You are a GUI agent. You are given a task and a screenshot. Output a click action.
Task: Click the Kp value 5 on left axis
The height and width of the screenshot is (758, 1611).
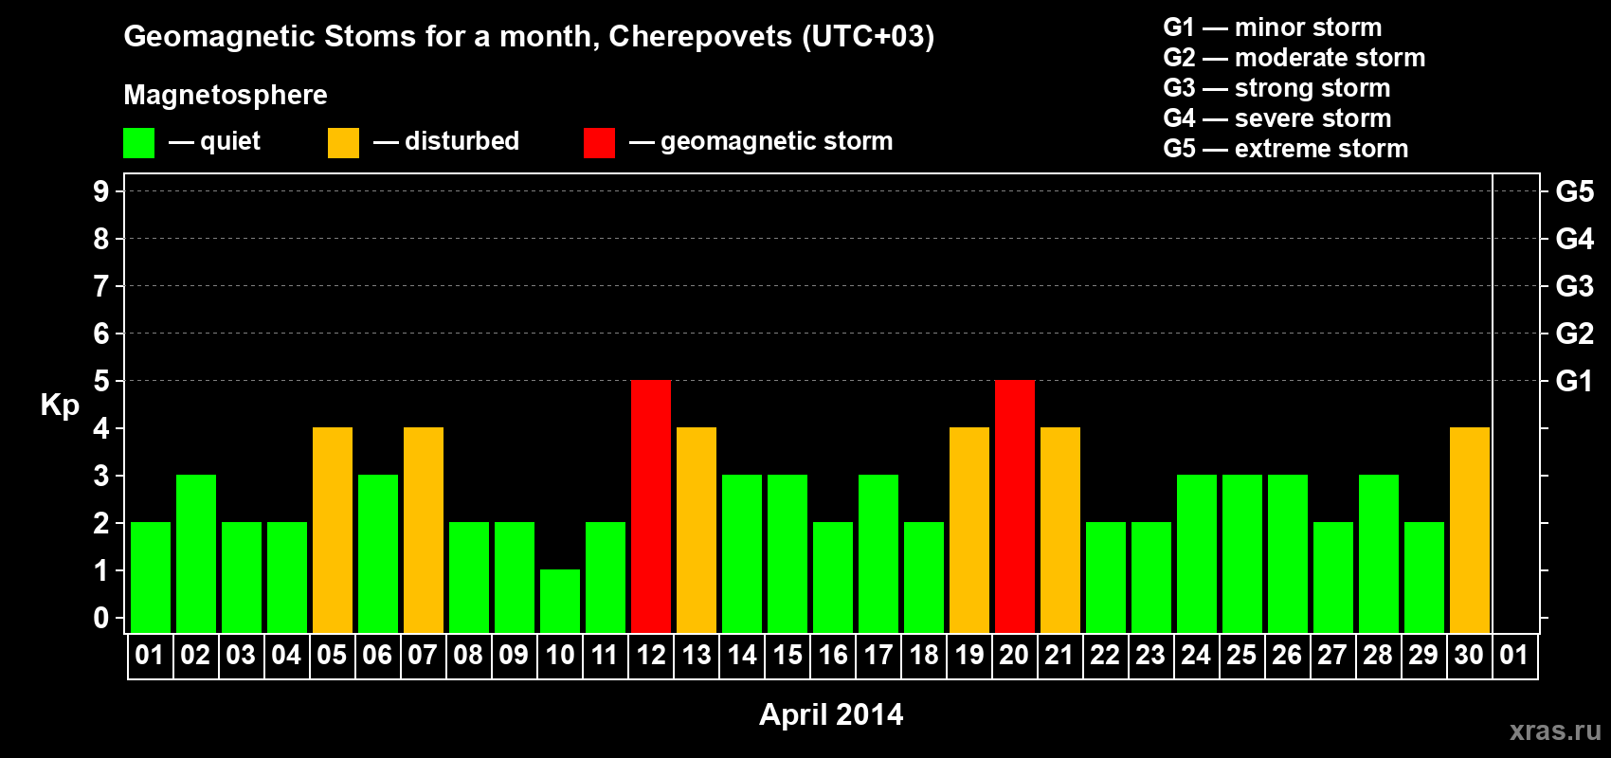click(x=101, y=381)
